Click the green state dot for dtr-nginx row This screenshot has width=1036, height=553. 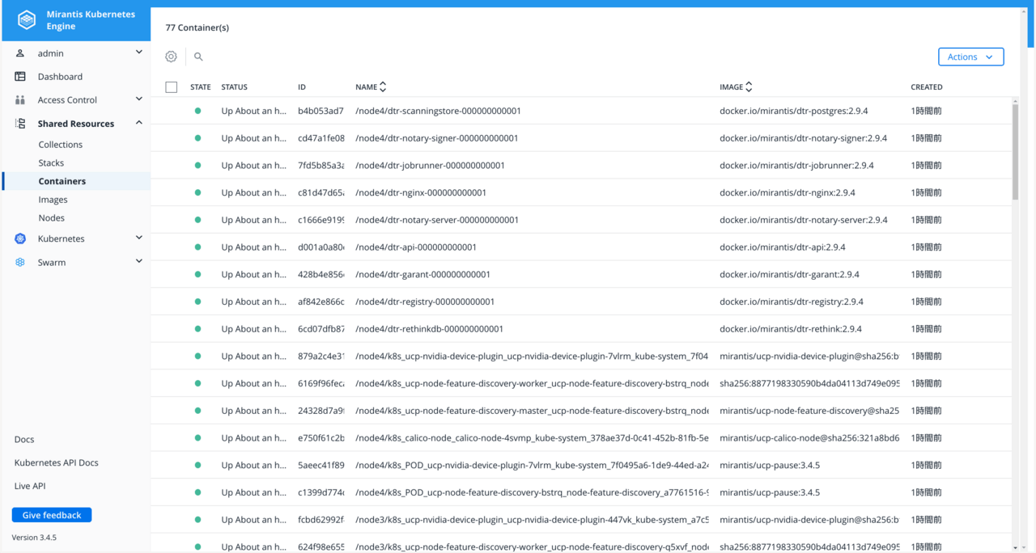197,192
